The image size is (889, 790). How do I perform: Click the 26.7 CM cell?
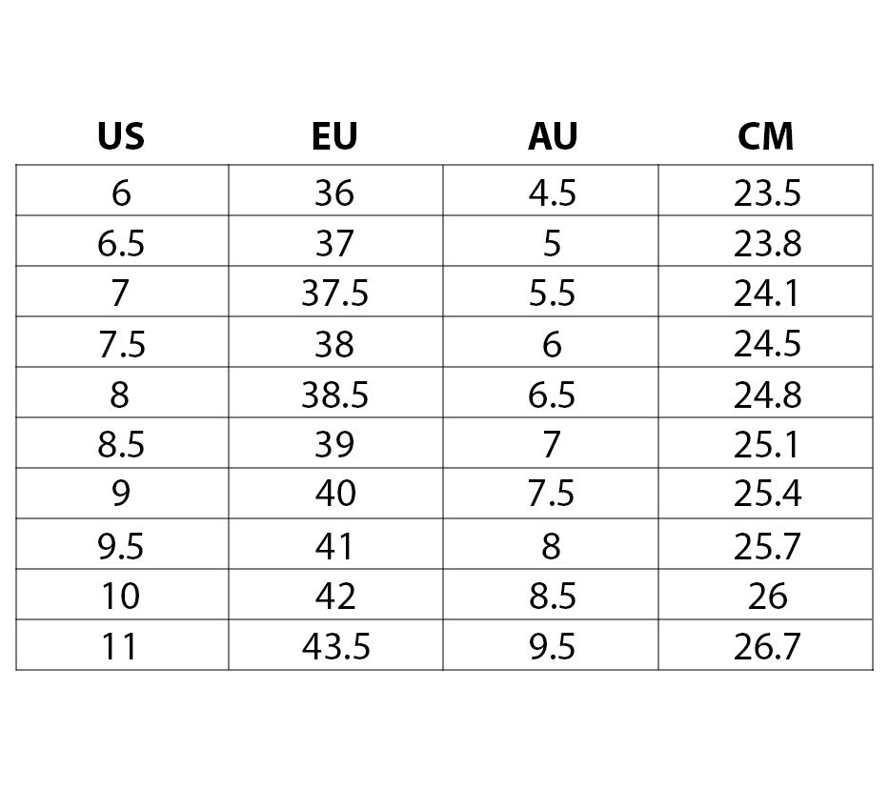click(x=767, y=647)
